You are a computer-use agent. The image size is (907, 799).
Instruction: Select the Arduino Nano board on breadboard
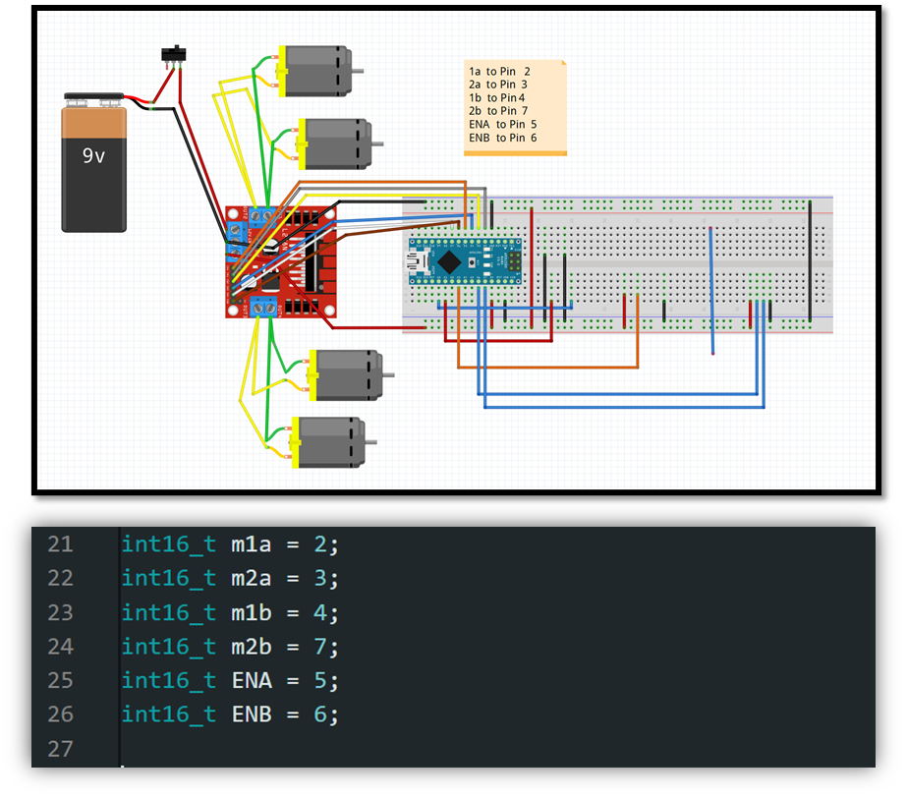click(x=465, y=261)
